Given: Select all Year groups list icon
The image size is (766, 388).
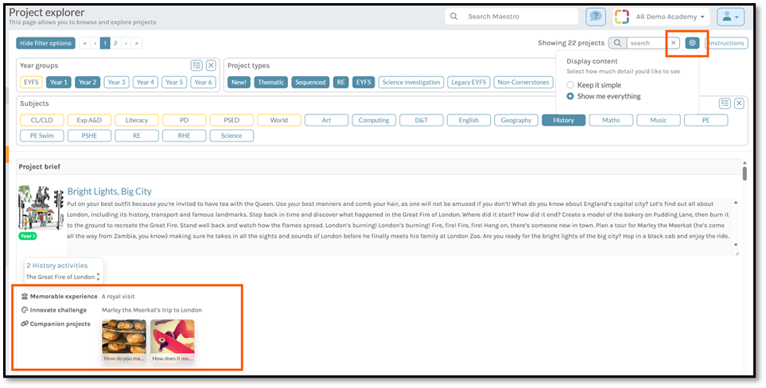Looking at the screenshot, I should click(196, 65).
